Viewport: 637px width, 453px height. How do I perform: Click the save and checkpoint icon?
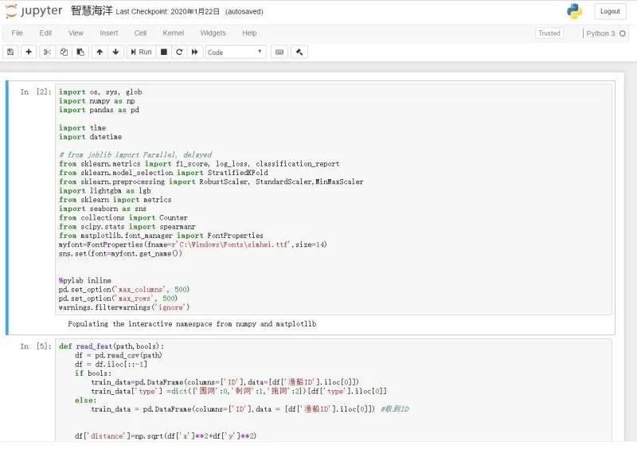10,52
